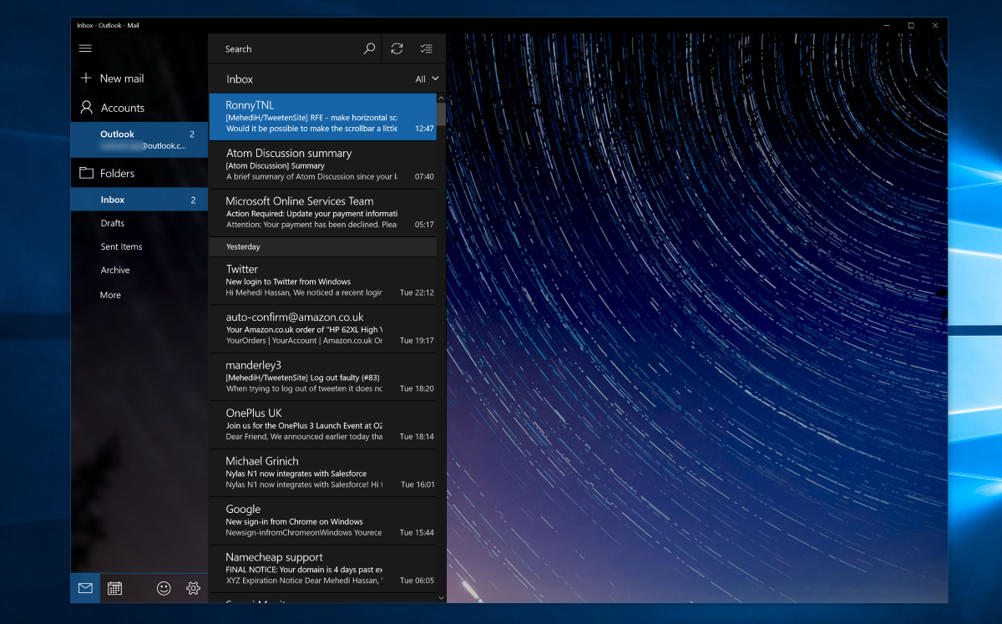Click the Inbox heading above messages

click(x=240, y=79)
